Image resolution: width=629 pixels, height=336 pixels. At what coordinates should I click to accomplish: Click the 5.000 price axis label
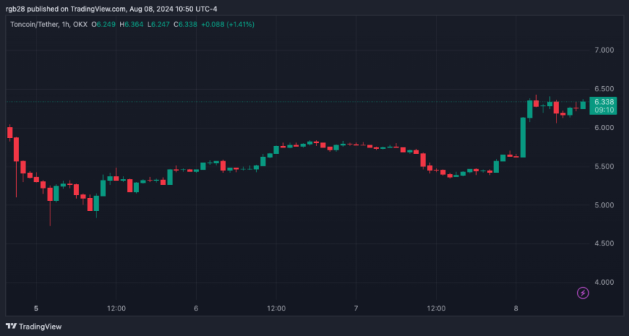604,205
